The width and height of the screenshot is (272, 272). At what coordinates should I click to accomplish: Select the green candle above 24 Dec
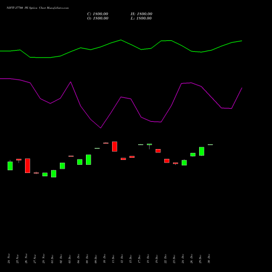(184, 163)
